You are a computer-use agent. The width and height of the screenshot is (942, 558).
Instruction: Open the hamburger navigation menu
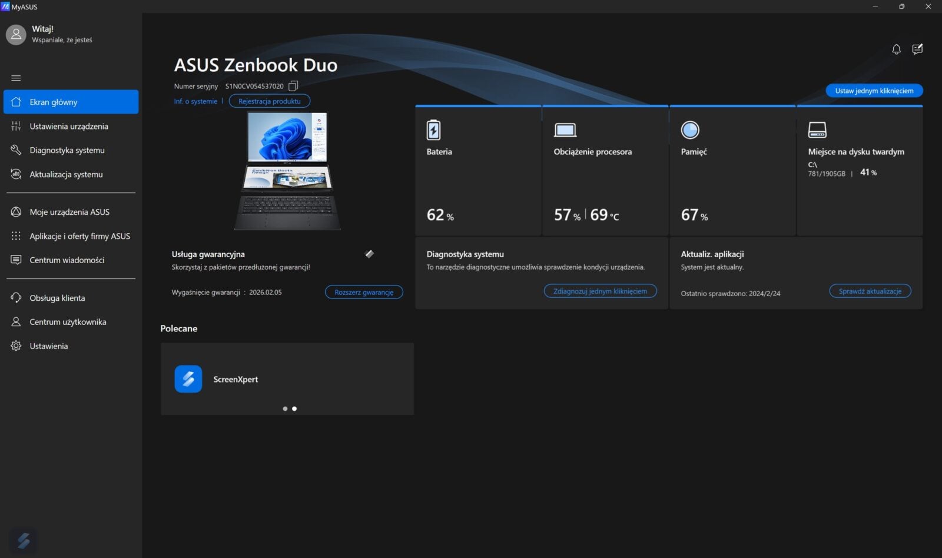(x=16, y=78)
